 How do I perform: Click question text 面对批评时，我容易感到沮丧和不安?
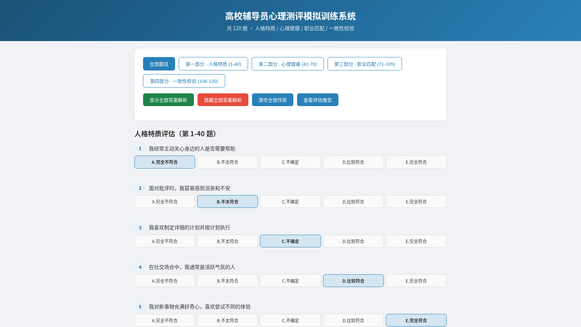(190, 188)
